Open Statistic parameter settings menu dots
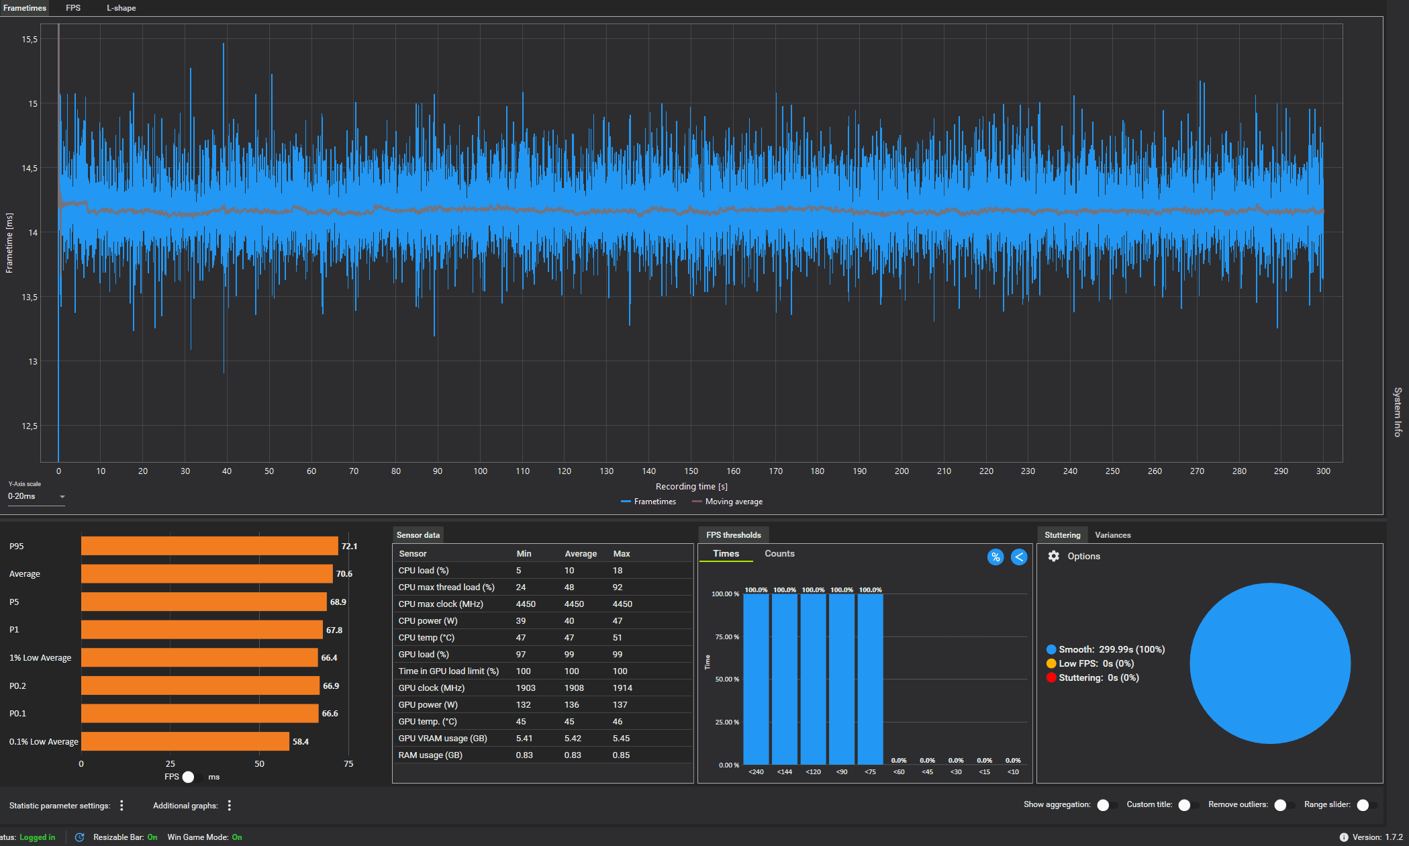The image size is (1409, 846). [122, 805]
